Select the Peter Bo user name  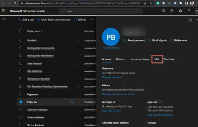[32, 102]
